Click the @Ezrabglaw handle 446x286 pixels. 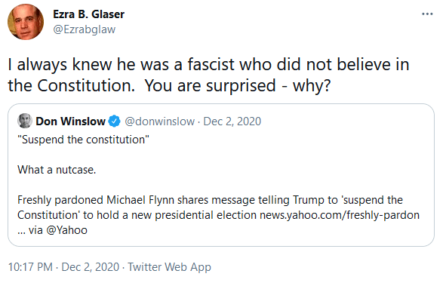click(x=85, y=29)
